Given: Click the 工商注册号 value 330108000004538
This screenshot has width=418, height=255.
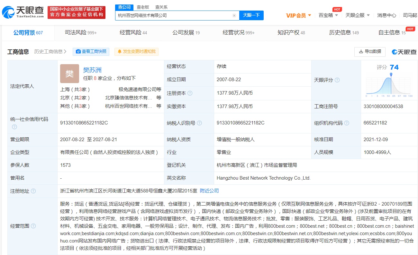Looking at the screenshot, I should (383, 106).
